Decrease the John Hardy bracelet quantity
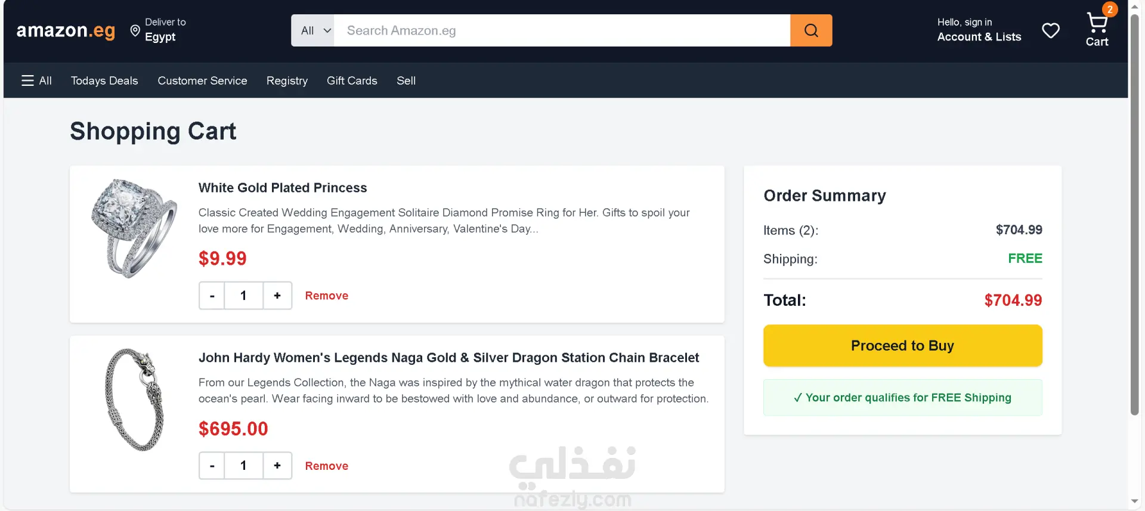 [x=212, y=466]
